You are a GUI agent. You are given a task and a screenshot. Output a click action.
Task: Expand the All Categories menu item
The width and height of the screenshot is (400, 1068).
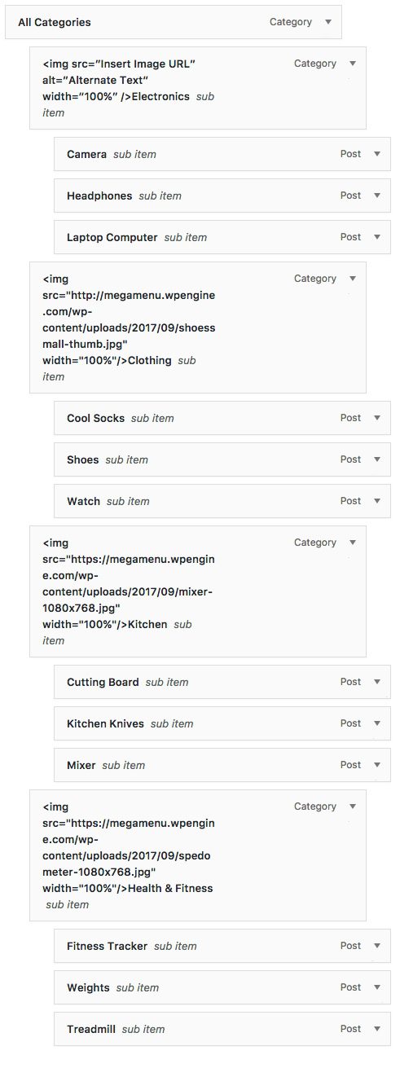click(327, 23)
